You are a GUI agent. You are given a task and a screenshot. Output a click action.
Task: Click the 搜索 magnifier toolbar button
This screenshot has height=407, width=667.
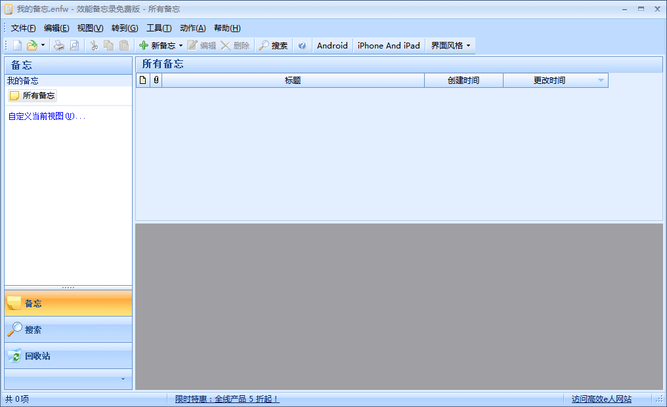pos(272,45)
